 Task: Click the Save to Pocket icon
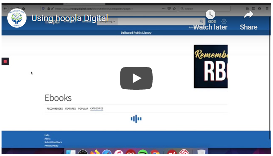click(169, 8)
